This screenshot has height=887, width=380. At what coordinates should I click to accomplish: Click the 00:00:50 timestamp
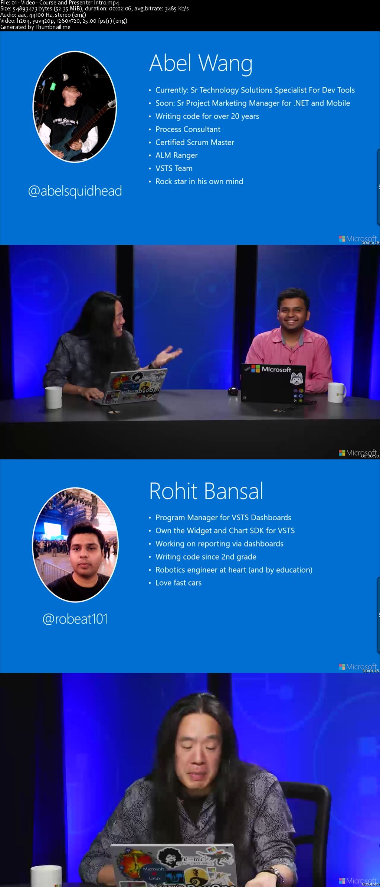[370, 456]
